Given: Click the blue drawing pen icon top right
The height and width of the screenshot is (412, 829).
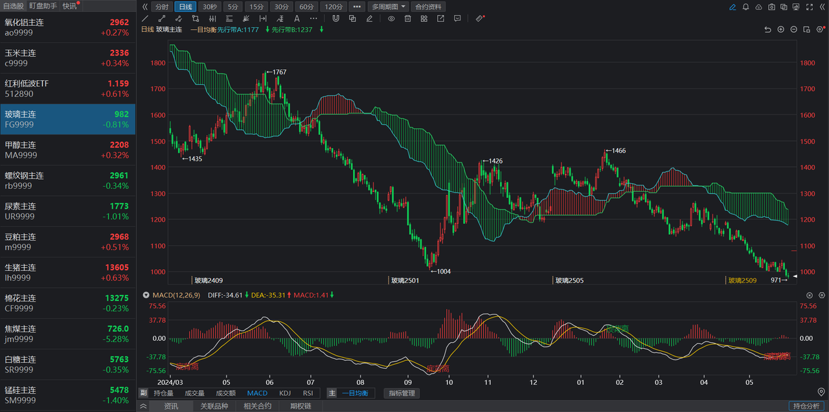Looking at the screenshot, I should tap(732, 7).
